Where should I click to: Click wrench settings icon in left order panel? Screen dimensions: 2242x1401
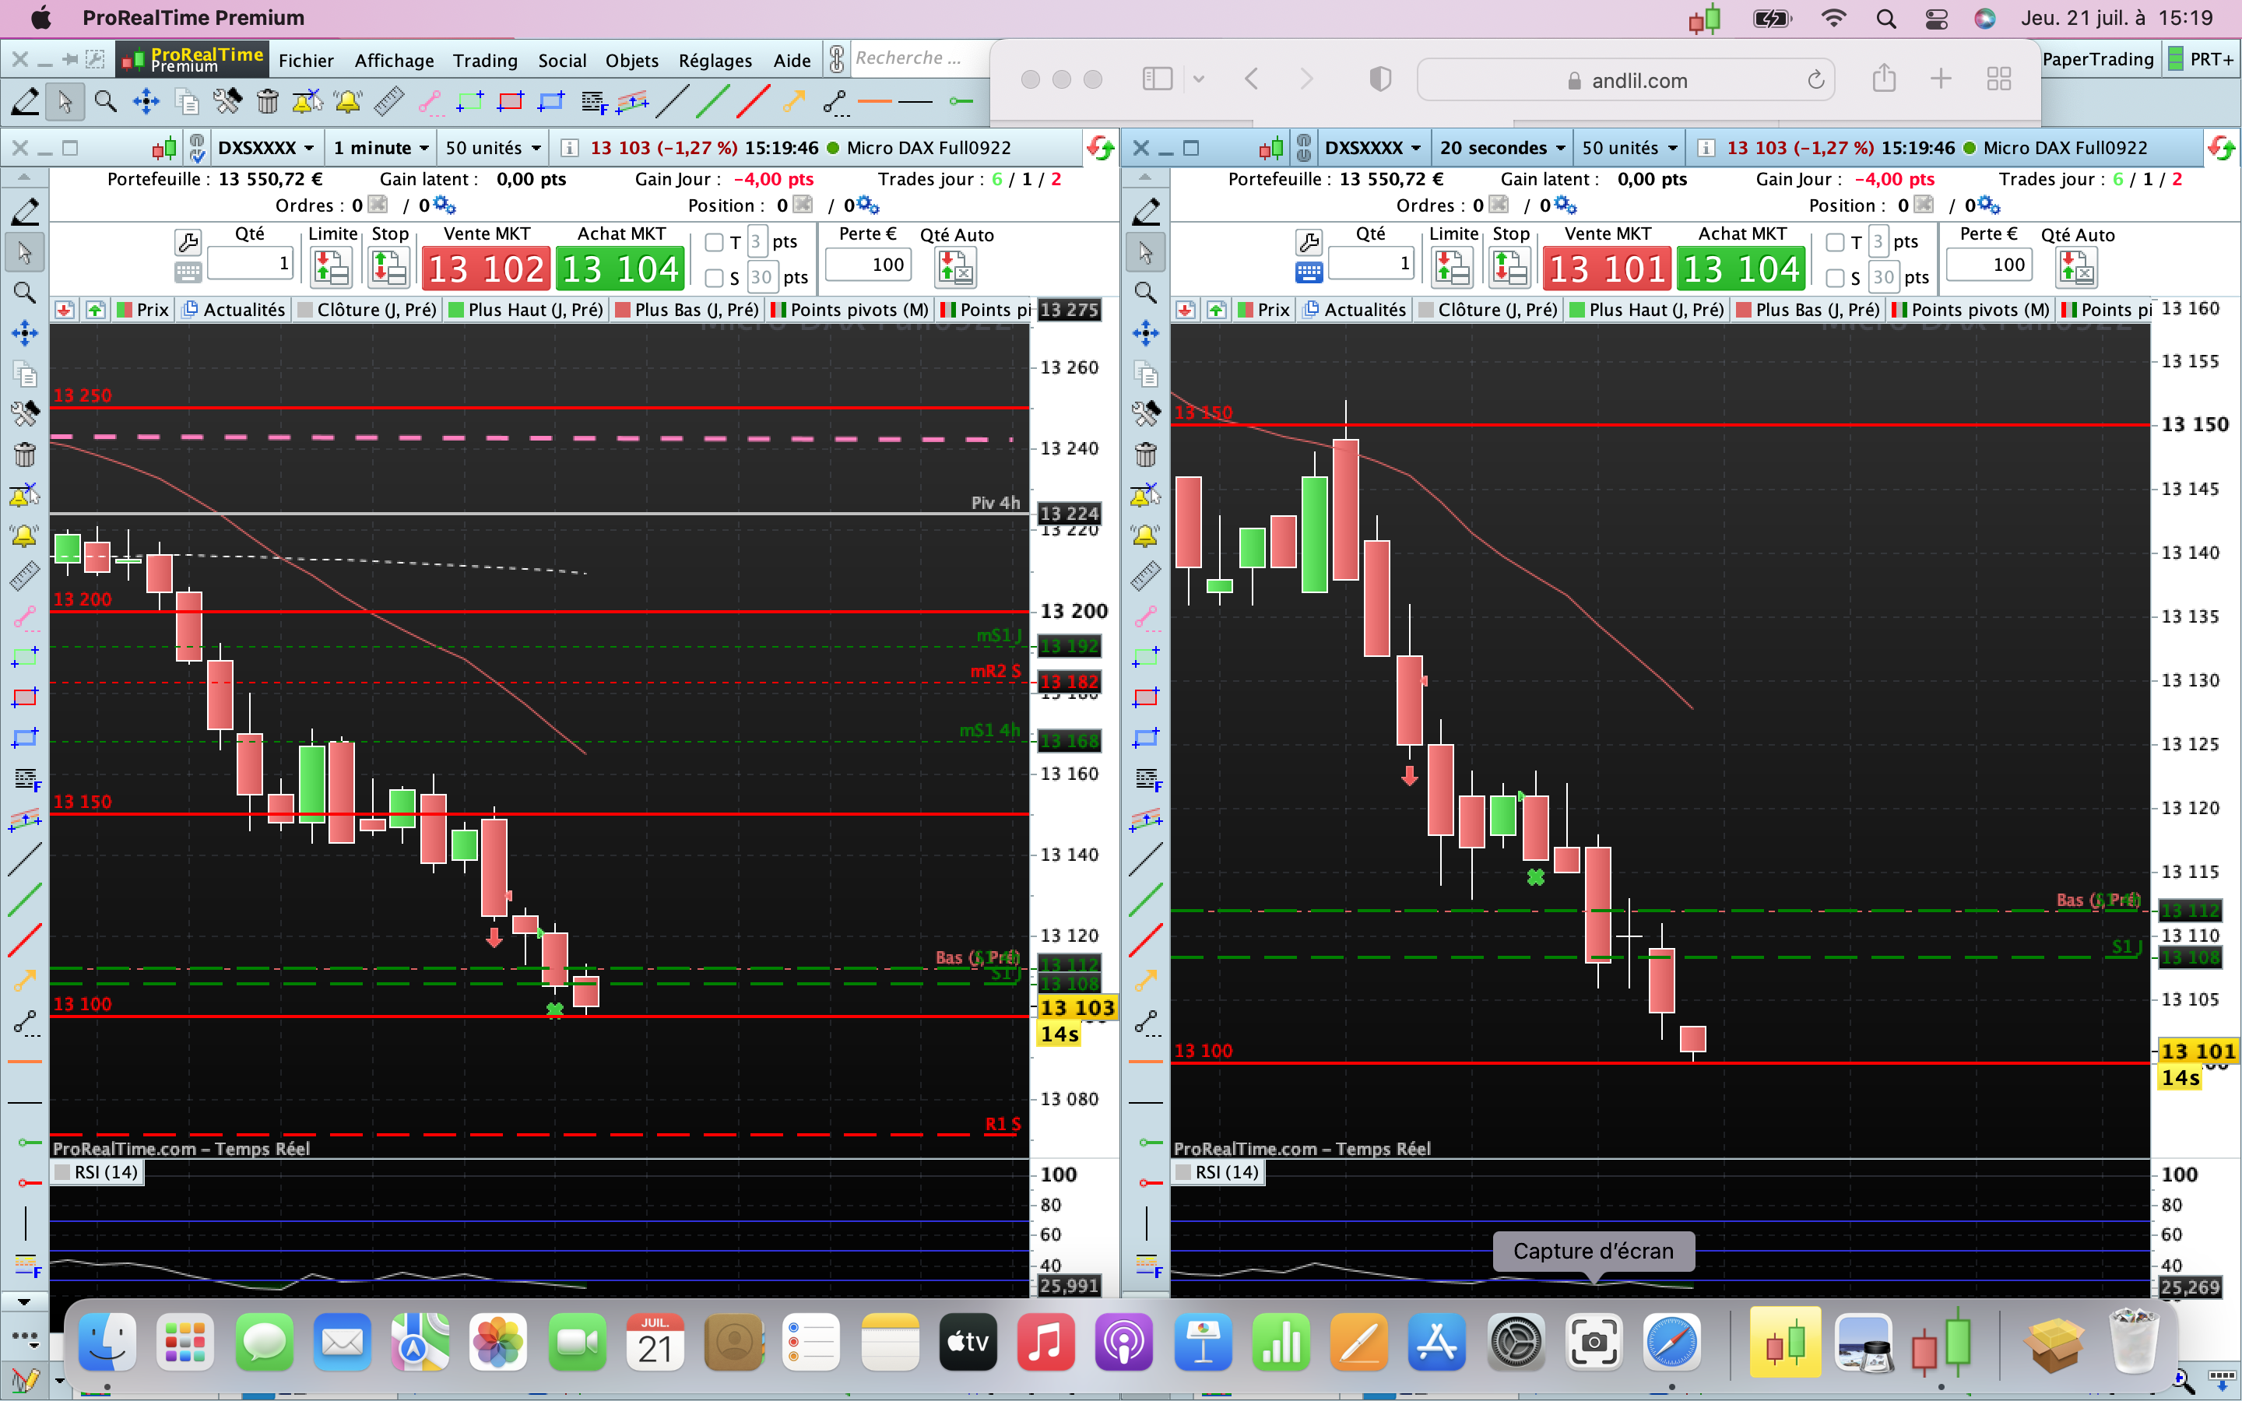pyautogui.click(x=187, y=243)
